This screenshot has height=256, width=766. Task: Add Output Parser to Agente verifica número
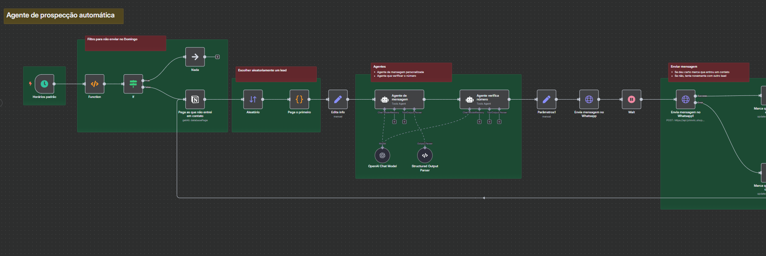tap(499, 122)
